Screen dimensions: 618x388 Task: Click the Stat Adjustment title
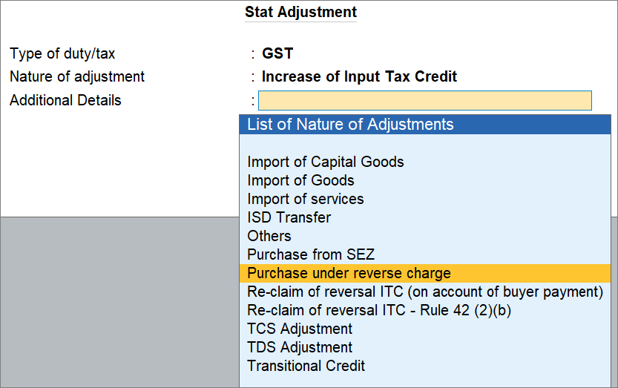pos(300,13)
